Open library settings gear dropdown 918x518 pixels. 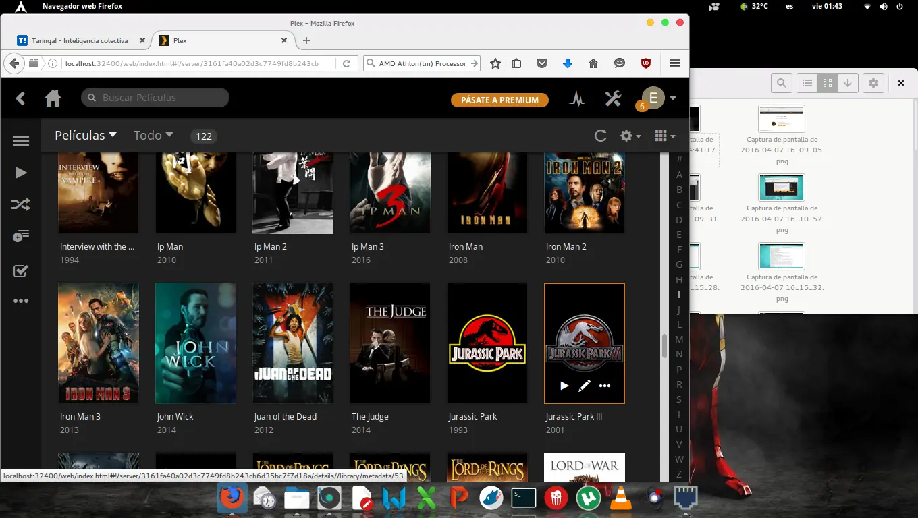630,136
